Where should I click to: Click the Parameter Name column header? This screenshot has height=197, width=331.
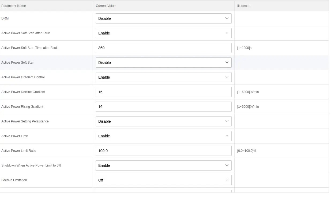[14, 6]
